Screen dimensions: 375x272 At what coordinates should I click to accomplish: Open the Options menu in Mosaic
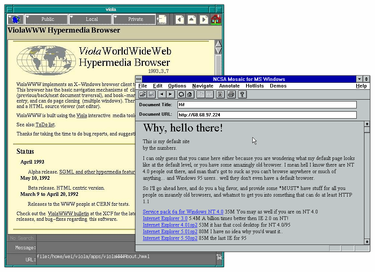(x=177, y=86)
